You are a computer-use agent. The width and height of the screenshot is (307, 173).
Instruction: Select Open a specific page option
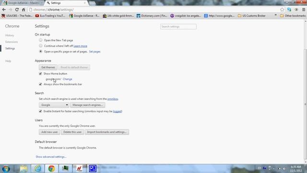click(40, 51)
